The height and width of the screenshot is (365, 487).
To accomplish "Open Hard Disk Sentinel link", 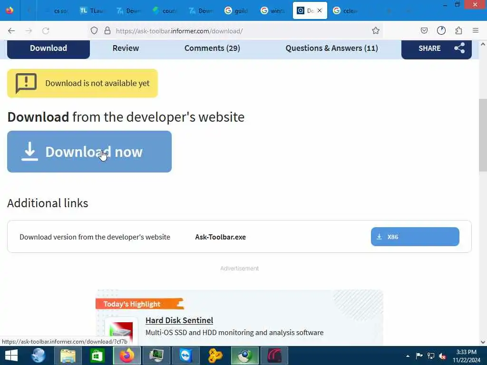I will (179, 320).
